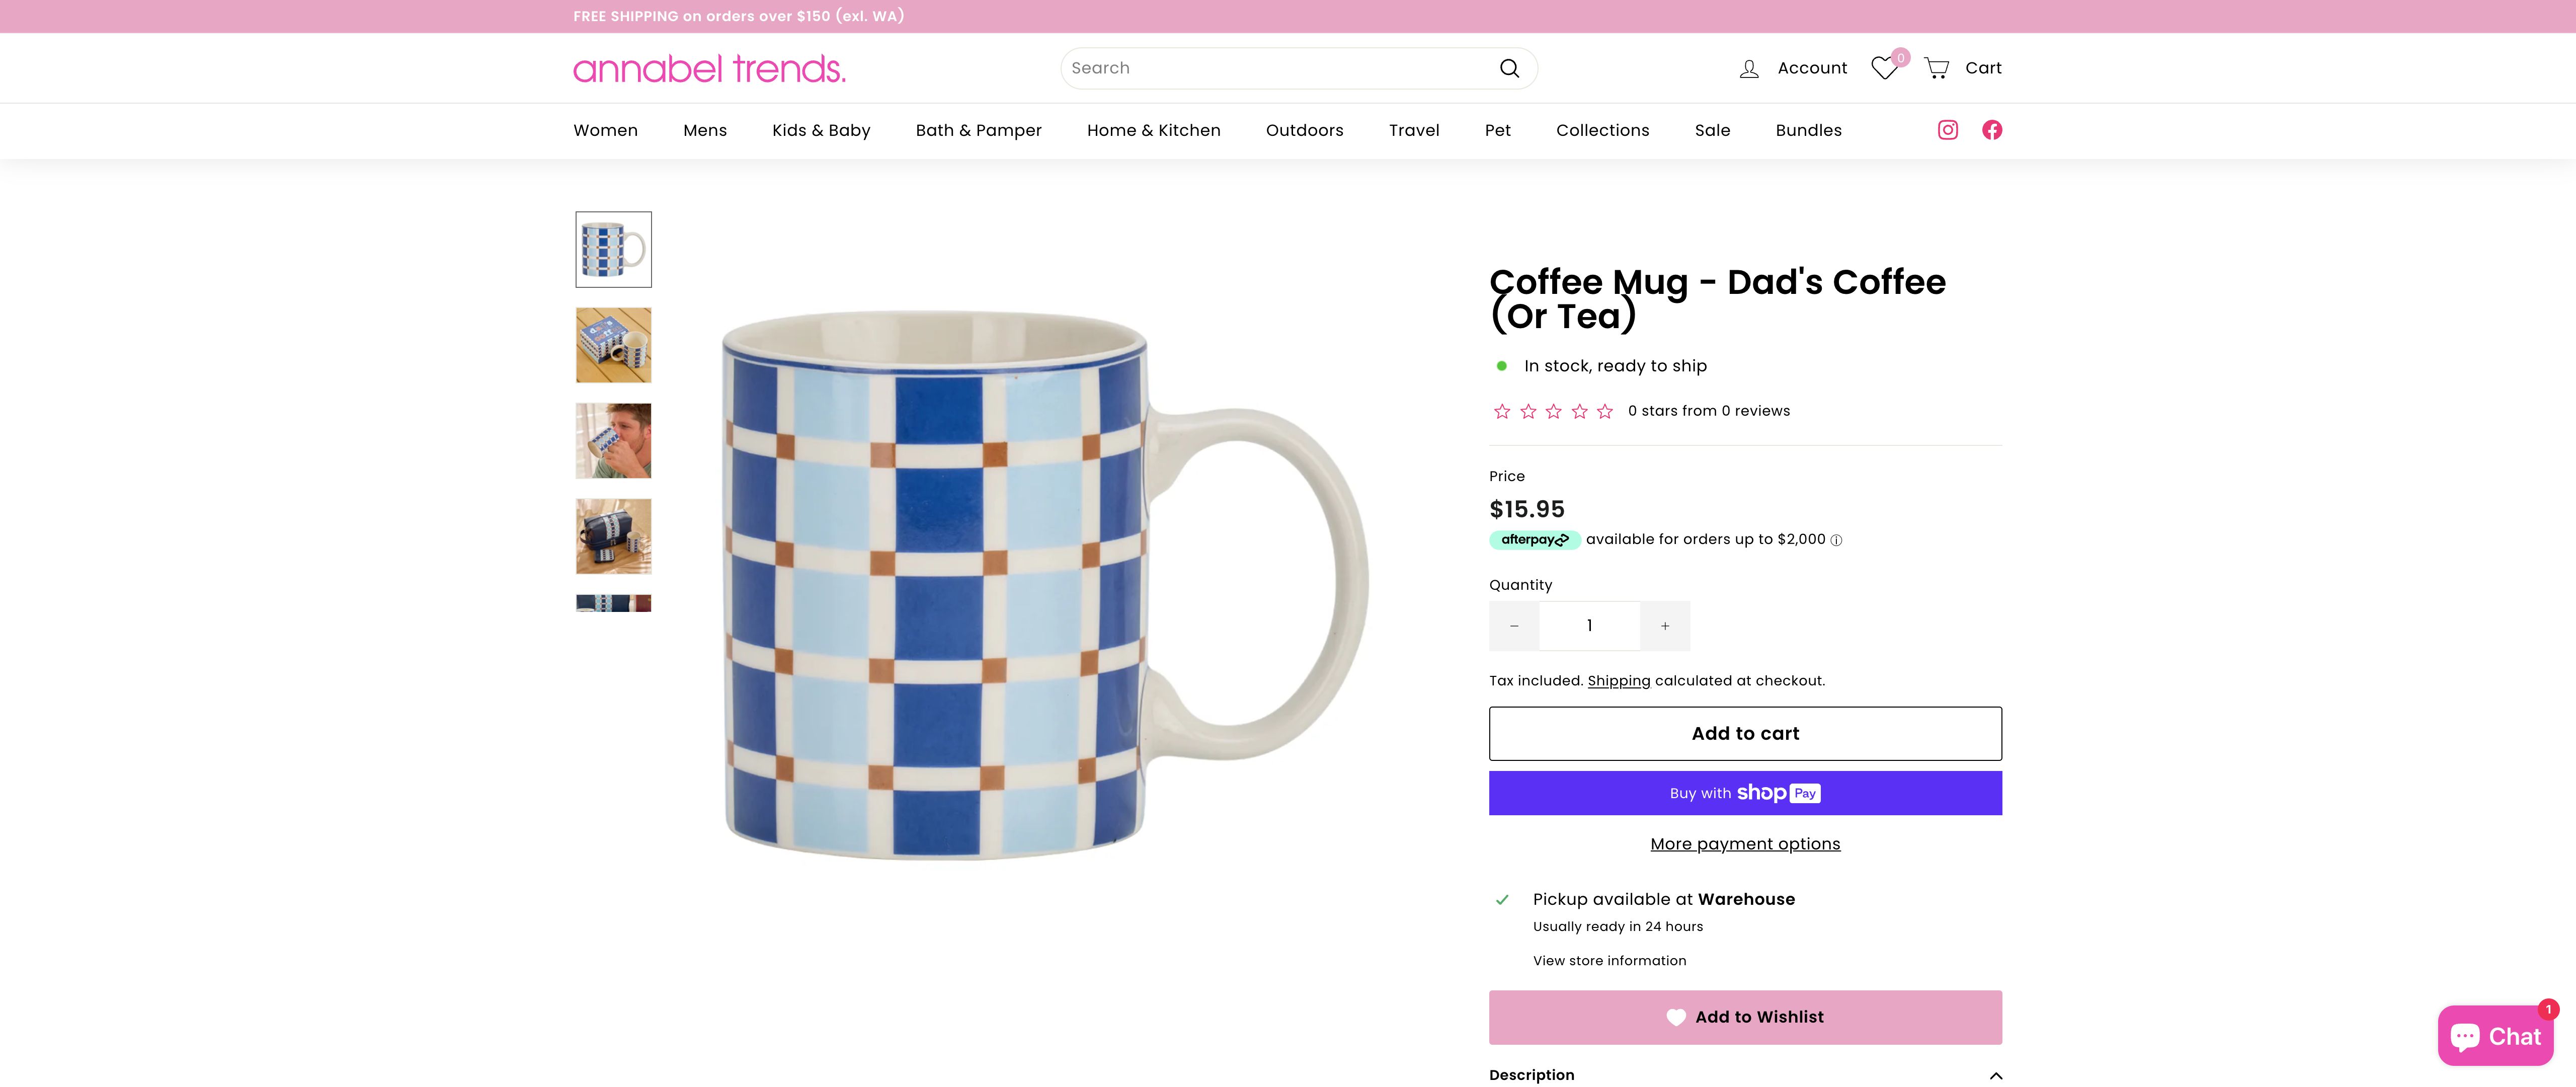
Task: Open More payment options link
Action: tap(1744, 843)
